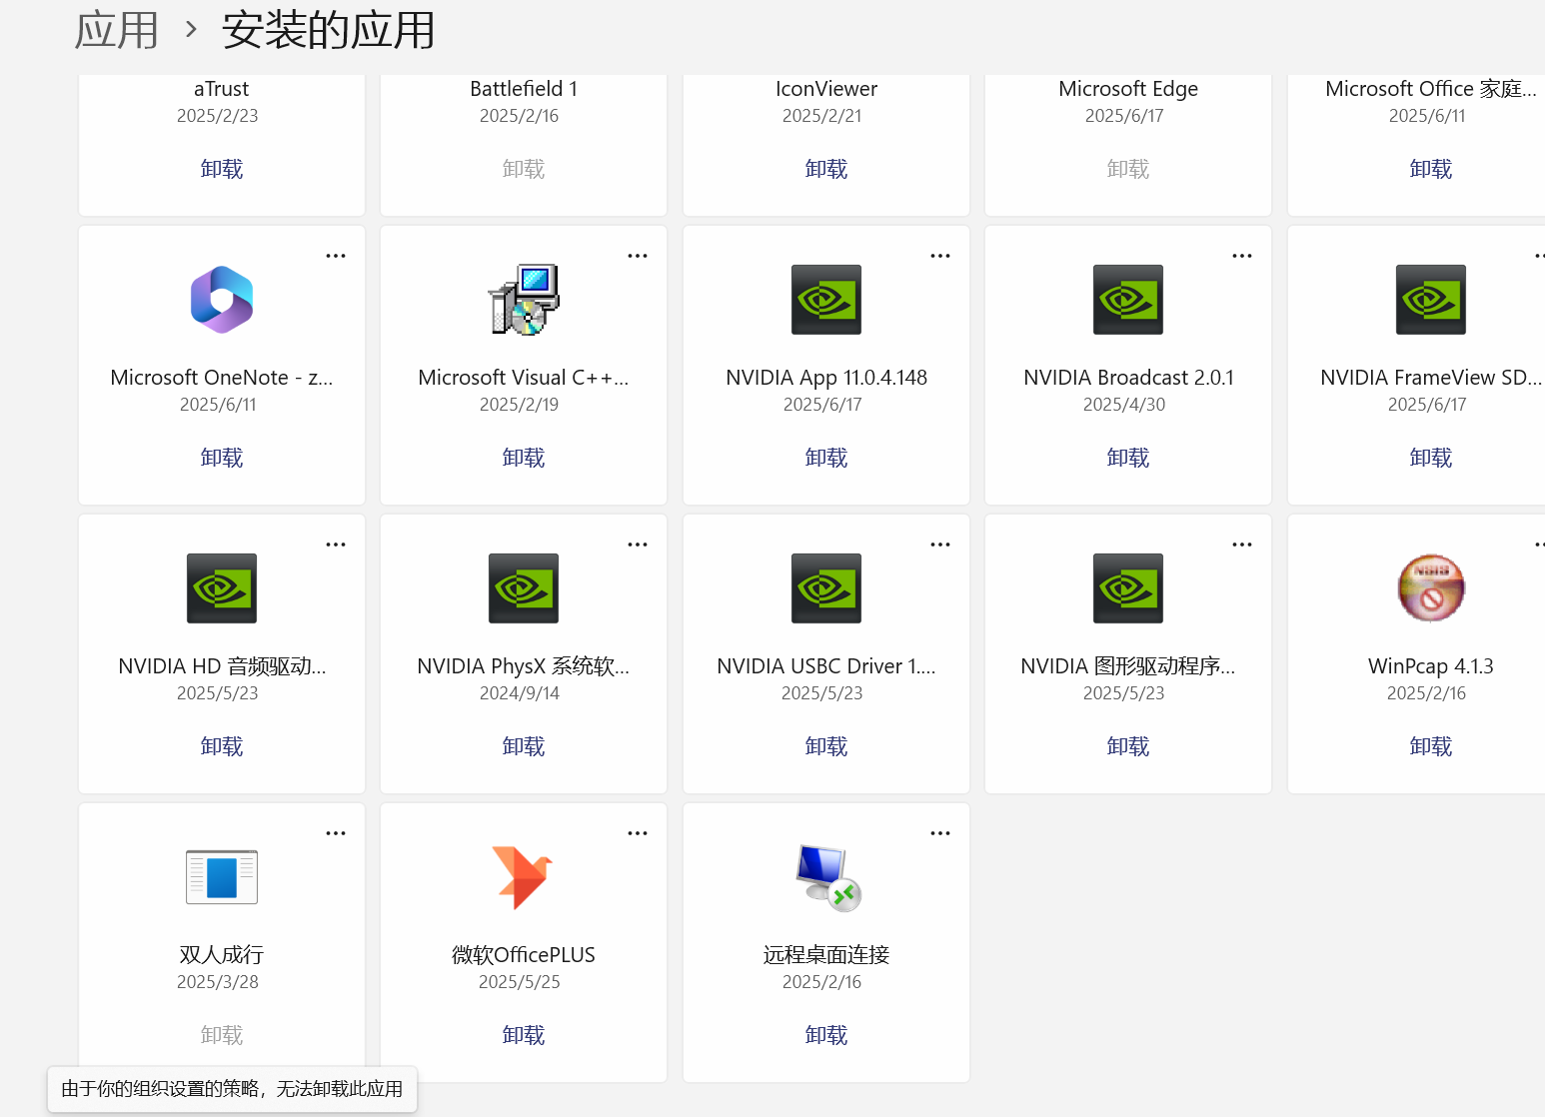Open more options for 双人成行
The width and height of the screenshot is (1545, 1117).
click(336, 833)
